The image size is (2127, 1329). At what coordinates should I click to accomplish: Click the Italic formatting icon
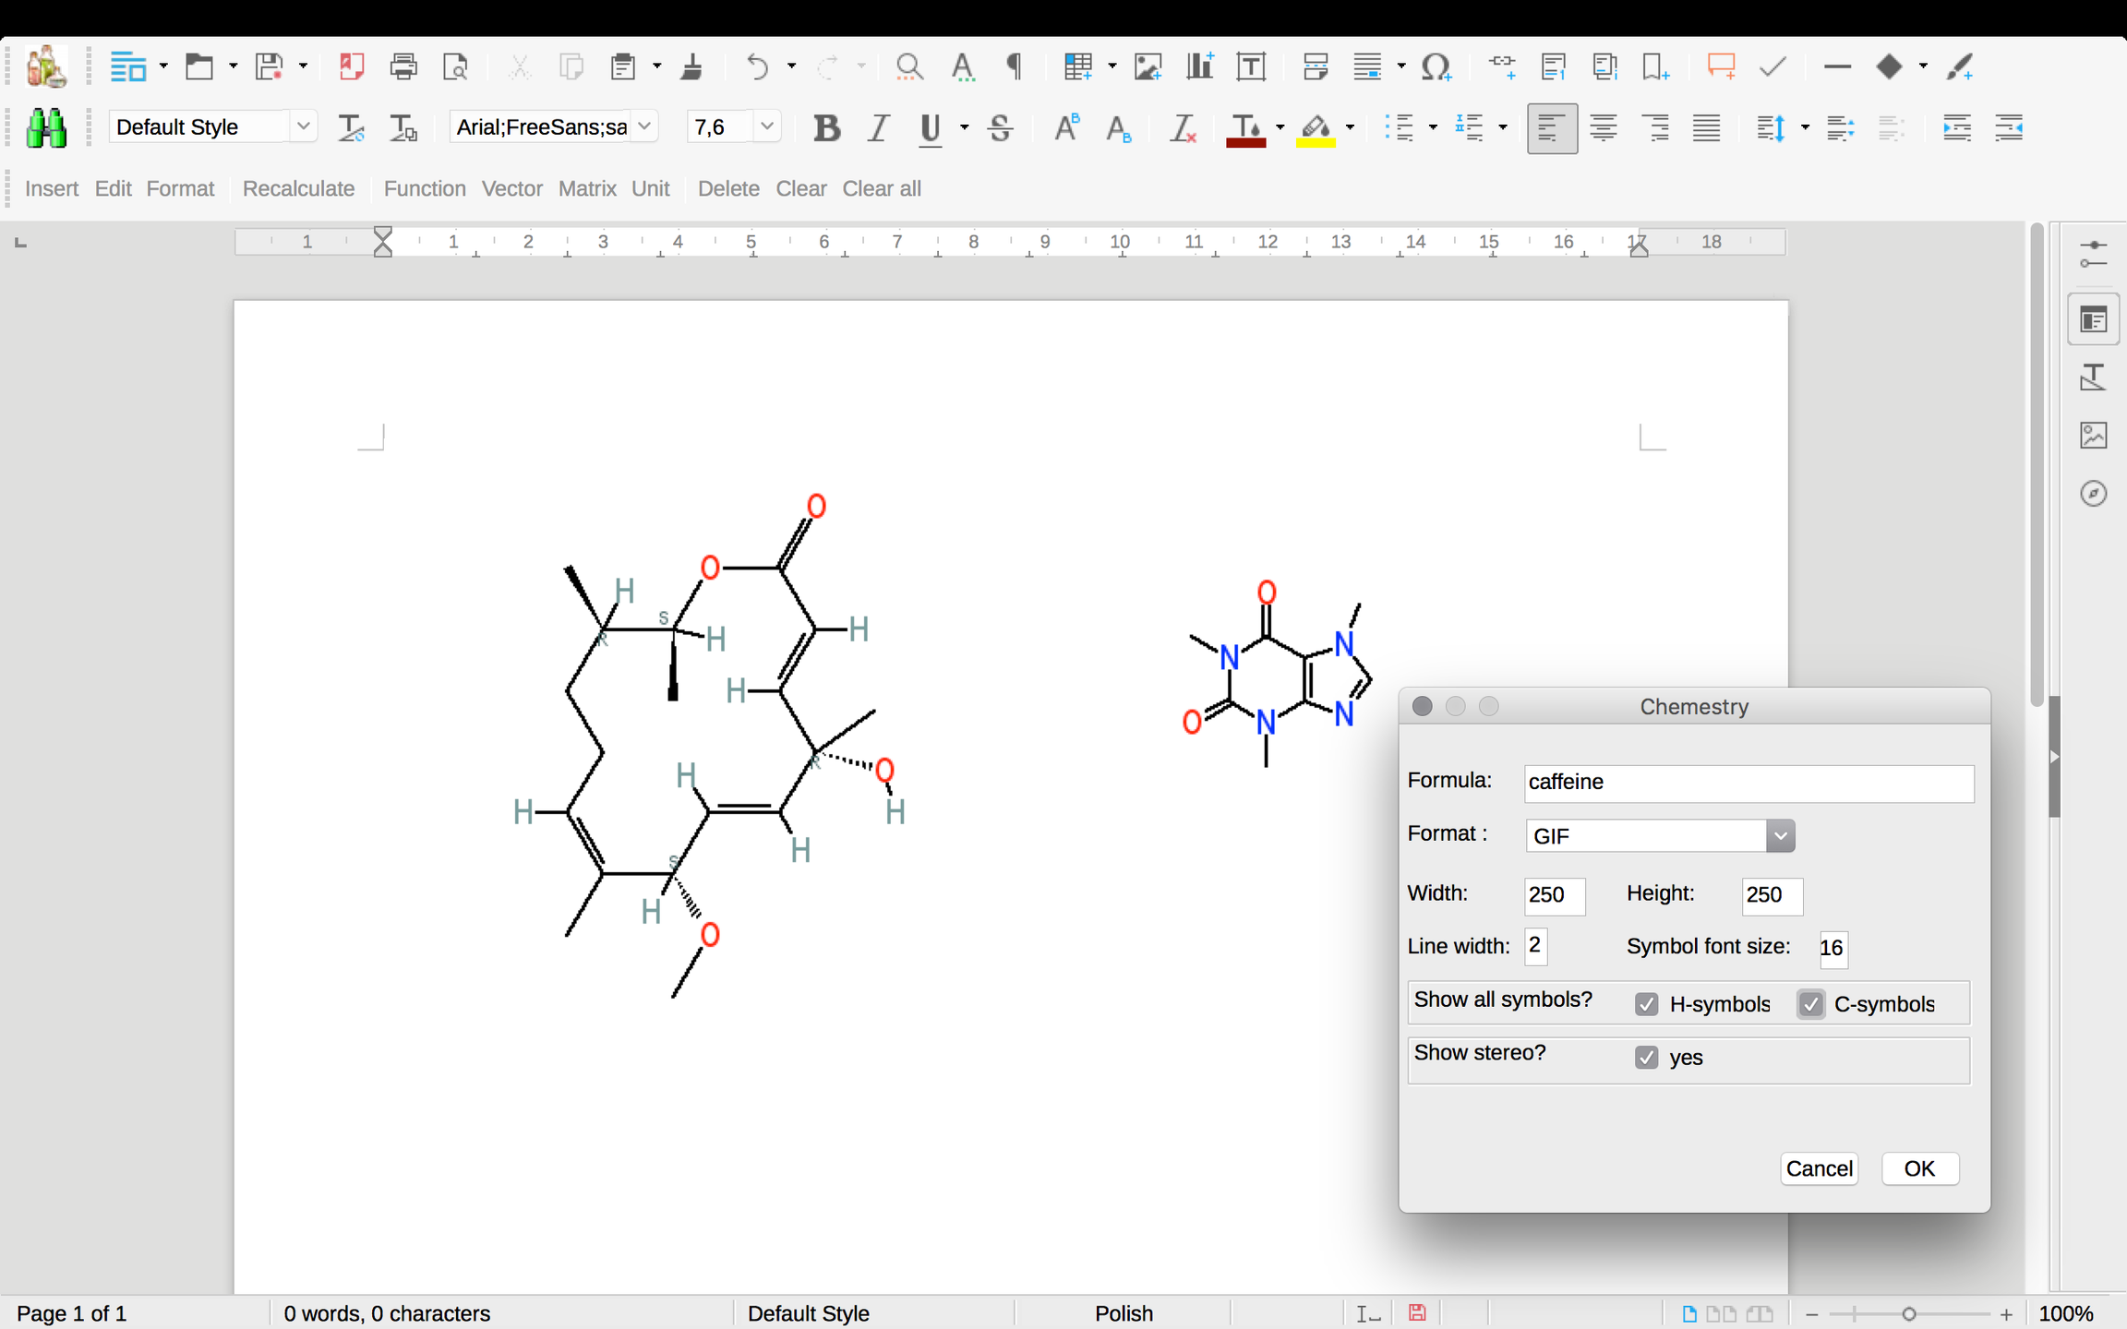point(878,128)
